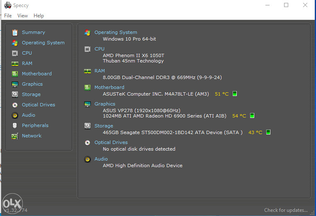Click the Windows flag icon in main Operating System section
Image resolution: width=316 pixels, height=216 pixels.
(x=88, y=32)
